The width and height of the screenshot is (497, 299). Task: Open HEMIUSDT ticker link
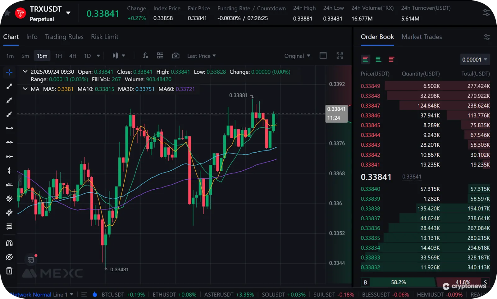coord(440,294)
